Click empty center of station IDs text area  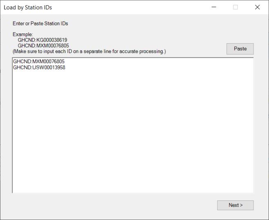pos(133,127)
